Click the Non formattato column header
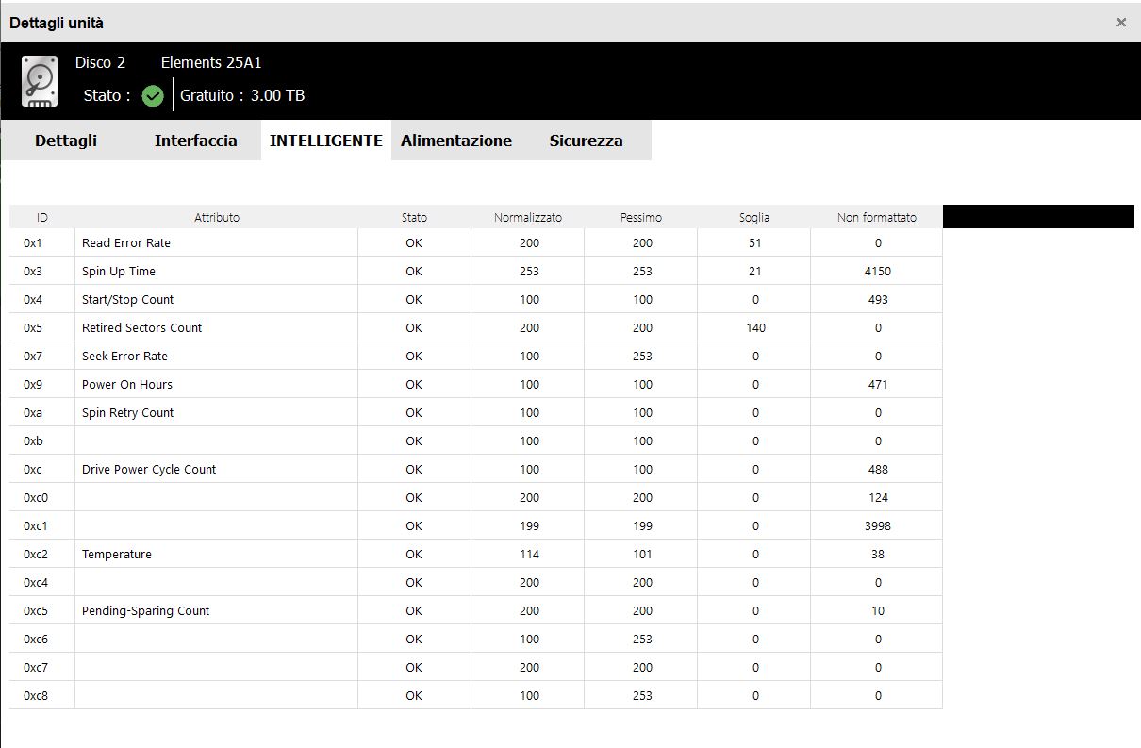Image resolution: width=1141 pixels, height=748 pixels. (x=877, y=217)
